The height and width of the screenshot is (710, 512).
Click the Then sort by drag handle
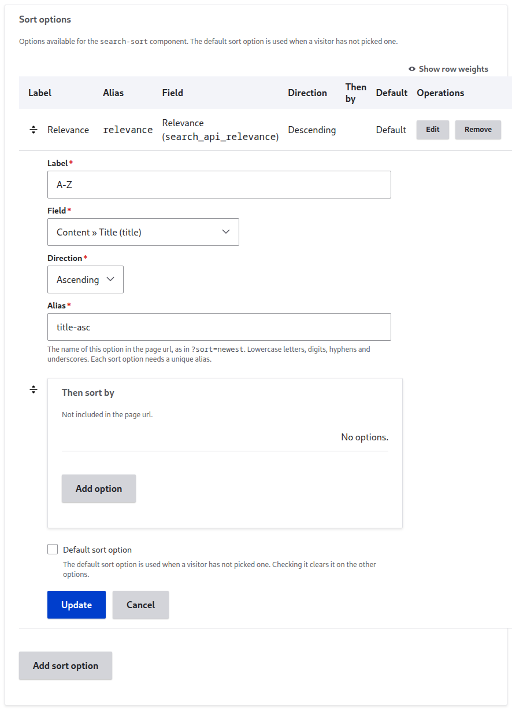pyautogui.click(x=34, y=390)
